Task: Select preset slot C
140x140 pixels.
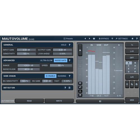Action: tap(129, 66)
